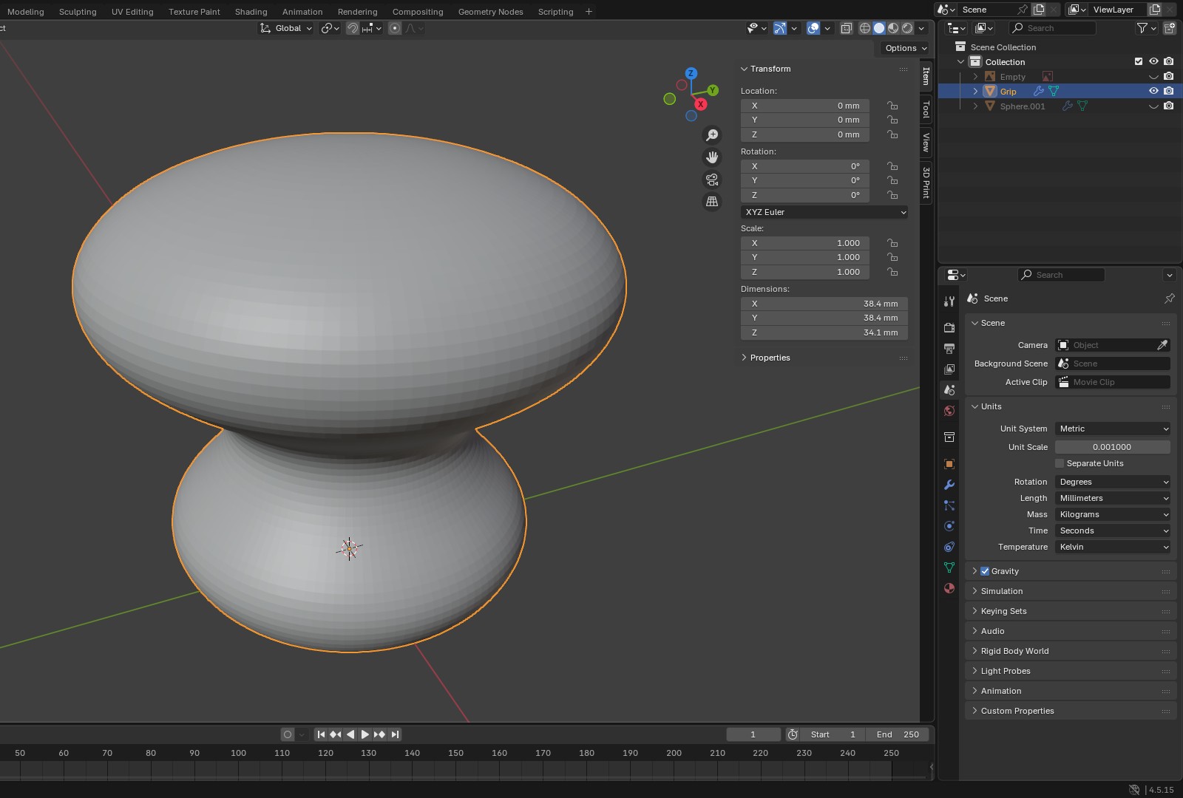Toggle the Scale Z lock icon
The width and height of the screenshot is (1183, 798).
(x=892, y=272)
